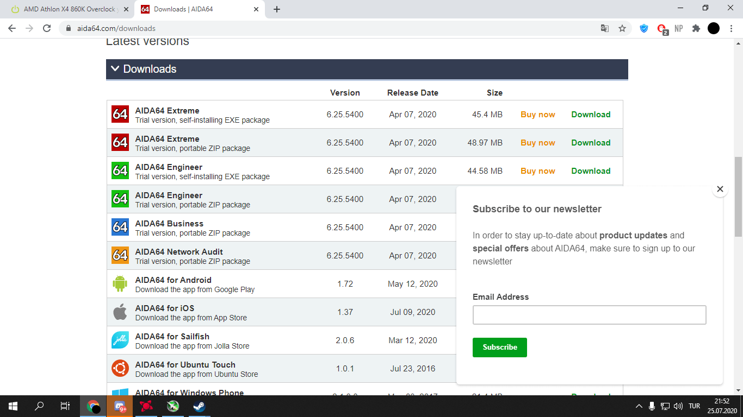Open the Windows Start menu
This screenshot has height=417, width=743.
tap(13, 406)
